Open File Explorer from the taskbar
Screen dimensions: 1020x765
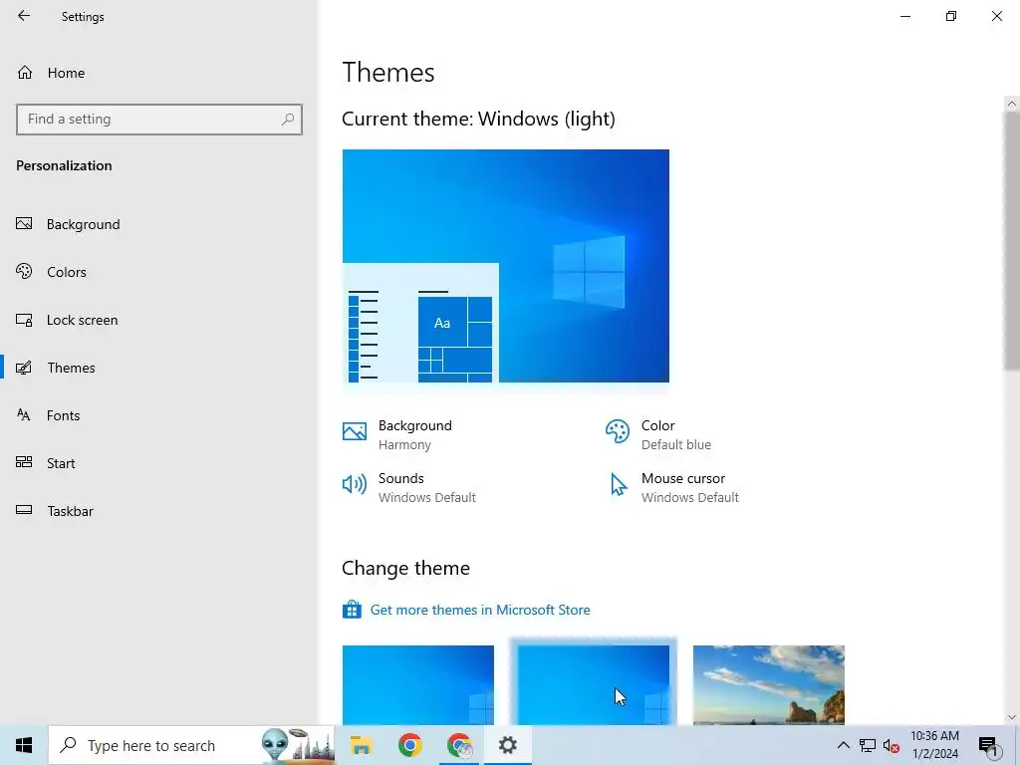(361, 745)
